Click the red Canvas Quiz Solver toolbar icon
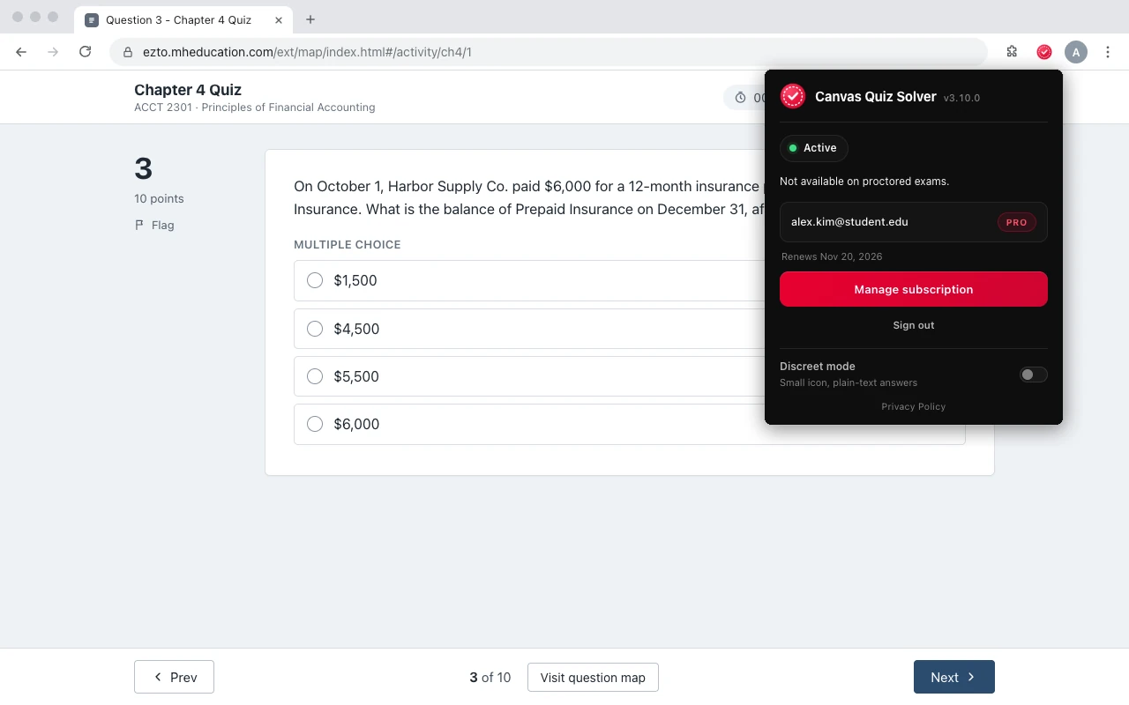This screenshot has height=705, width=1129. pyautogui.click(x=1044, y=52)
